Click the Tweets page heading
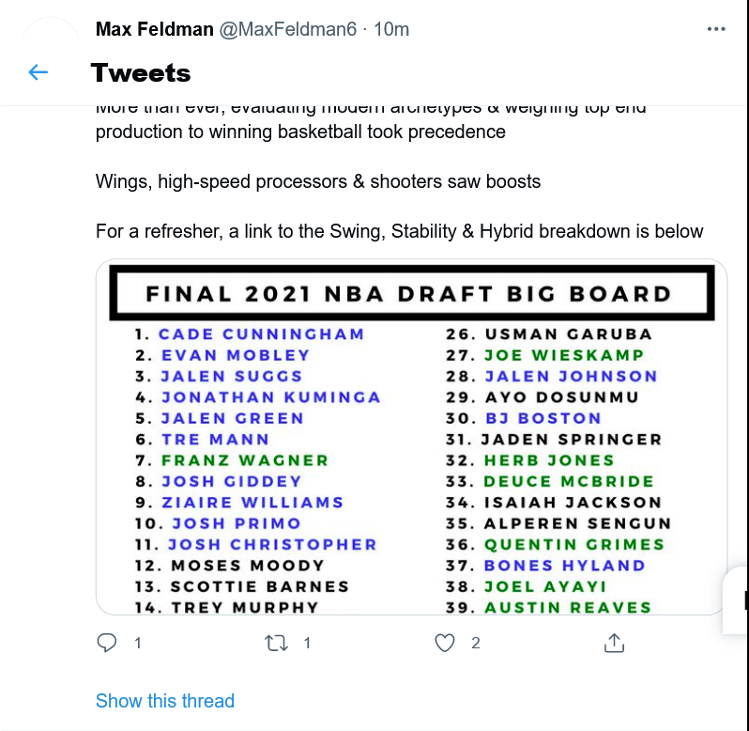 (x=141, y=72)
